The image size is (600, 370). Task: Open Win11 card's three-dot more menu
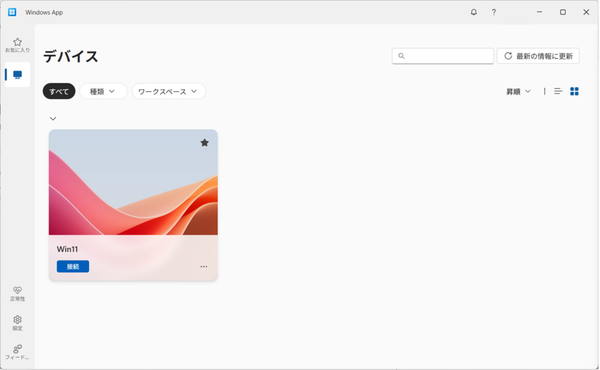point(203,266)
